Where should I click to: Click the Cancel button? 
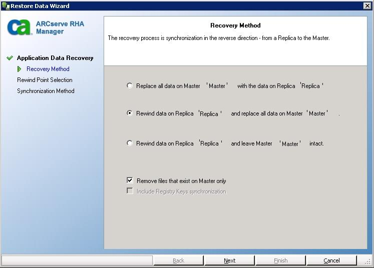[331, 260]
